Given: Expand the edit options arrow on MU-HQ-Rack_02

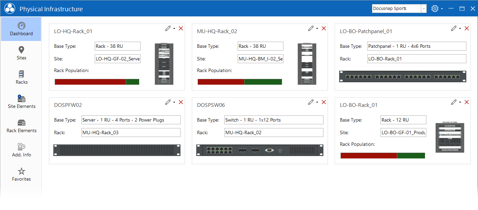Looking at the screenshot, I should [x=317, y=29].
